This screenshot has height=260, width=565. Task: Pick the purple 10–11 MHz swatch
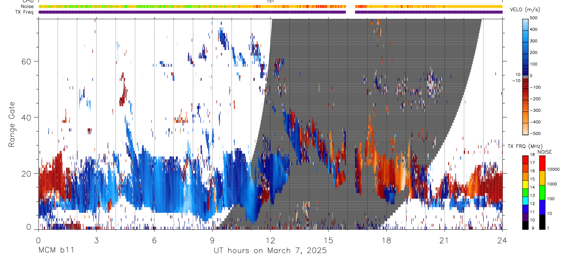click(525, 216)
